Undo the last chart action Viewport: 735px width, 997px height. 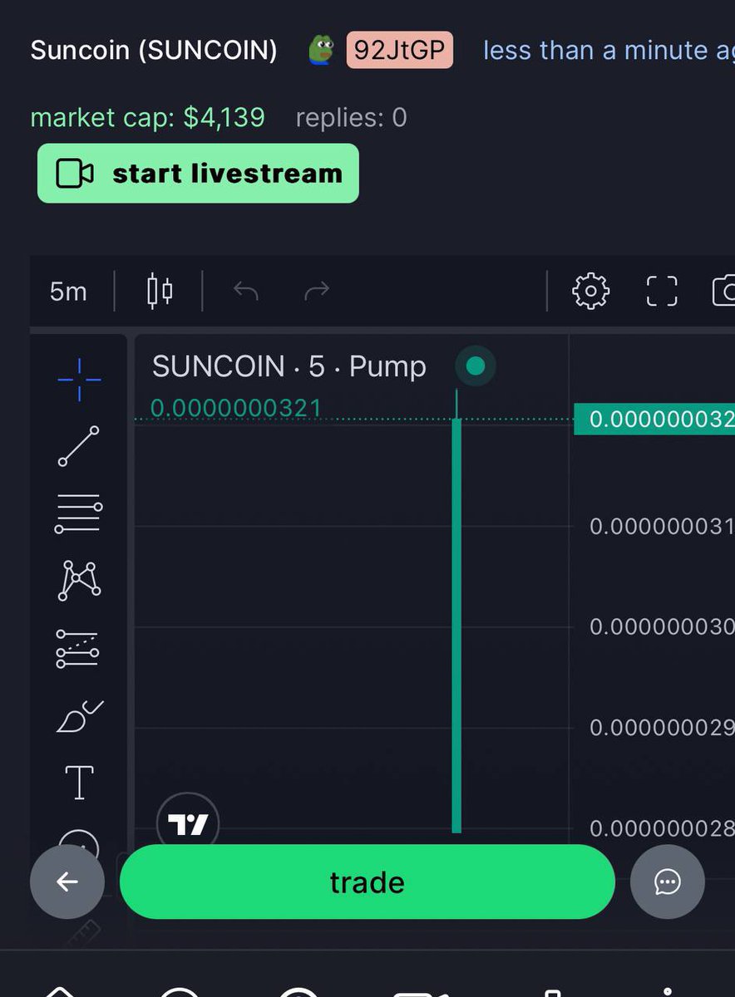(245, 291)
